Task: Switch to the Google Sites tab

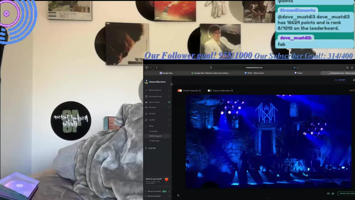Action: (x=166, y=73)
